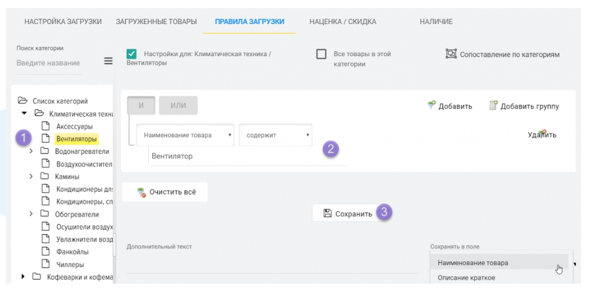Image resolution: width=596 pixels, height=290 pixels.
Task: Expand the Кофеварки и кофемашины tree node
Action: [24, 277]
